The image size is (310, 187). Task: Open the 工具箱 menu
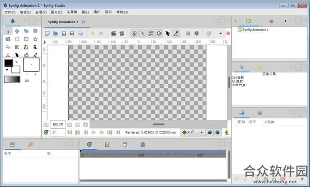(x=72, y=12)
